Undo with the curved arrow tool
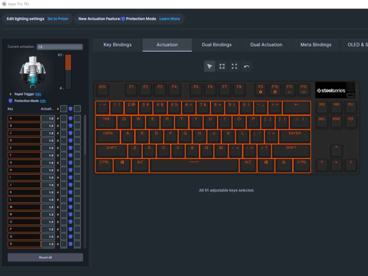368x276 pixels. tap(247, 66)
